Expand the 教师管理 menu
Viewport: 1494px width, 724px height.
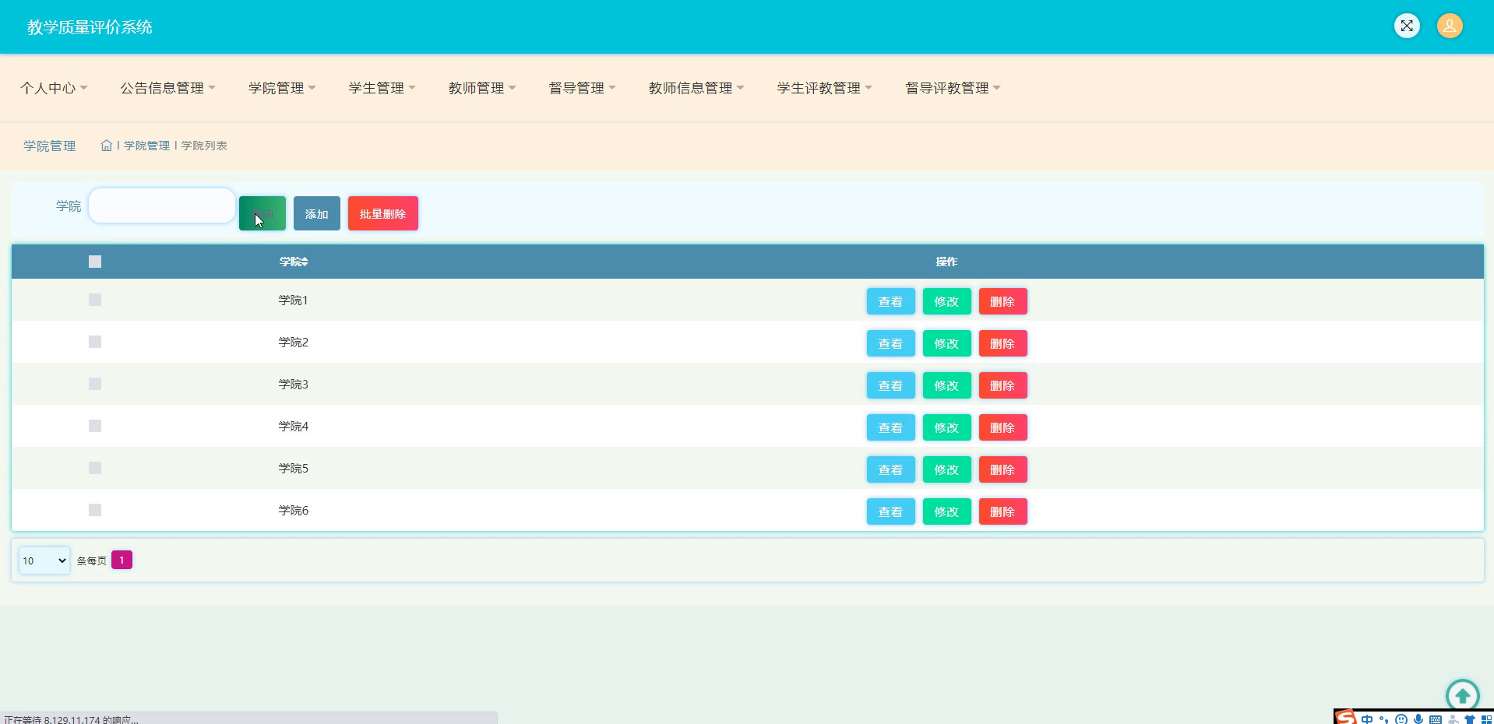[482, 88]
